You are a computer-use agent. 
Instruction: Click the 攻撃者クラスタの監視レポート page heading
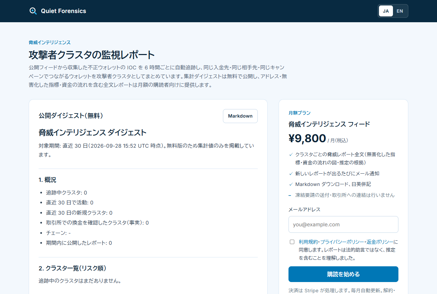click(92, 55)
